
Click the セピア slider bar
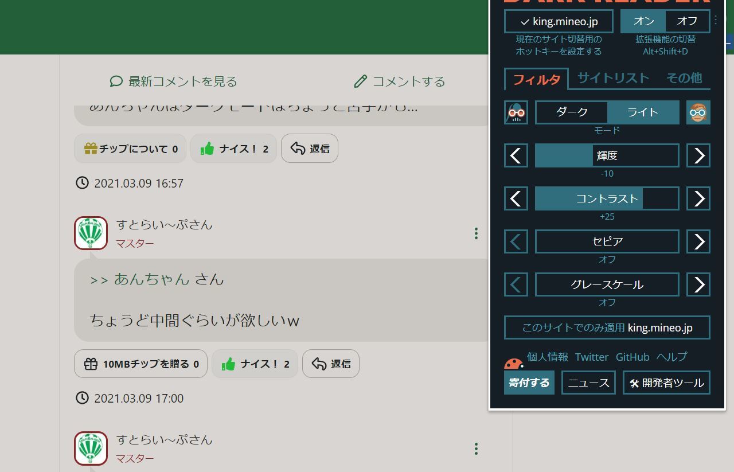[x=607, y=241]
